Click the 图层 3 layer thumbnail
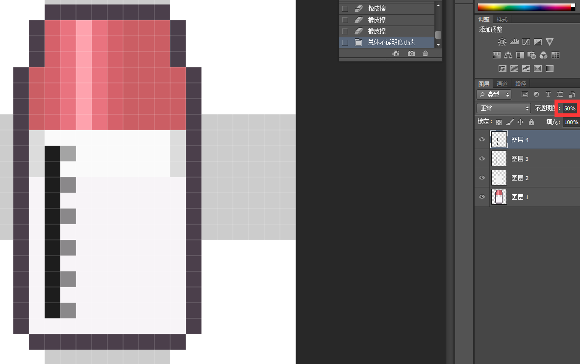Viewport: 580px width, 364px height. click(499, 159)
